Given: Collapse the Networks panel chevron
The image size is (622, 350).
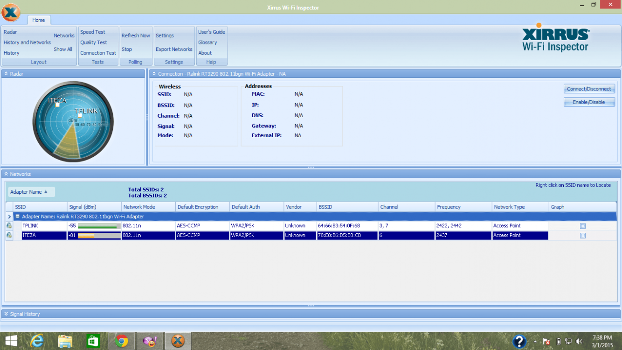Looking at the screenshot, I should pos(6,174).
